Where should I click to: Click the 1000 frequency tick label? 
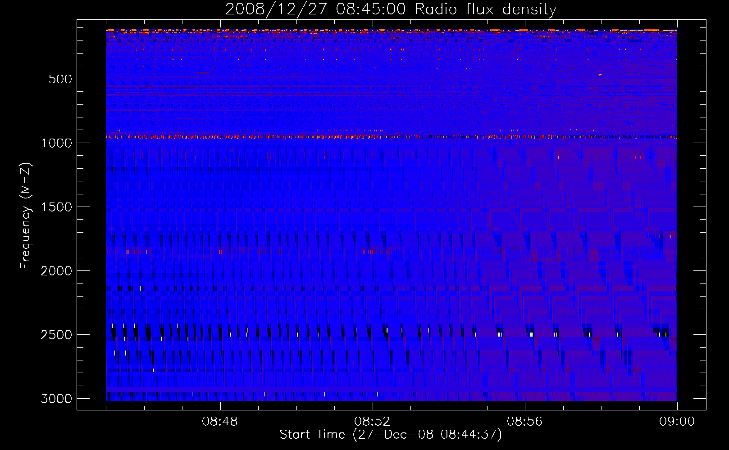[x=56, y=143]
